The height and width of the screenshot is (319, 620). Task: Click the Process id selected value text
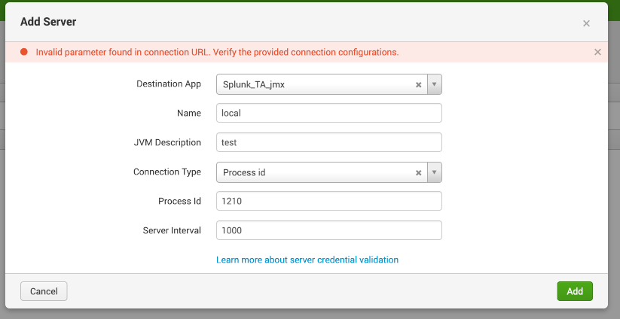tap(244, 172)
